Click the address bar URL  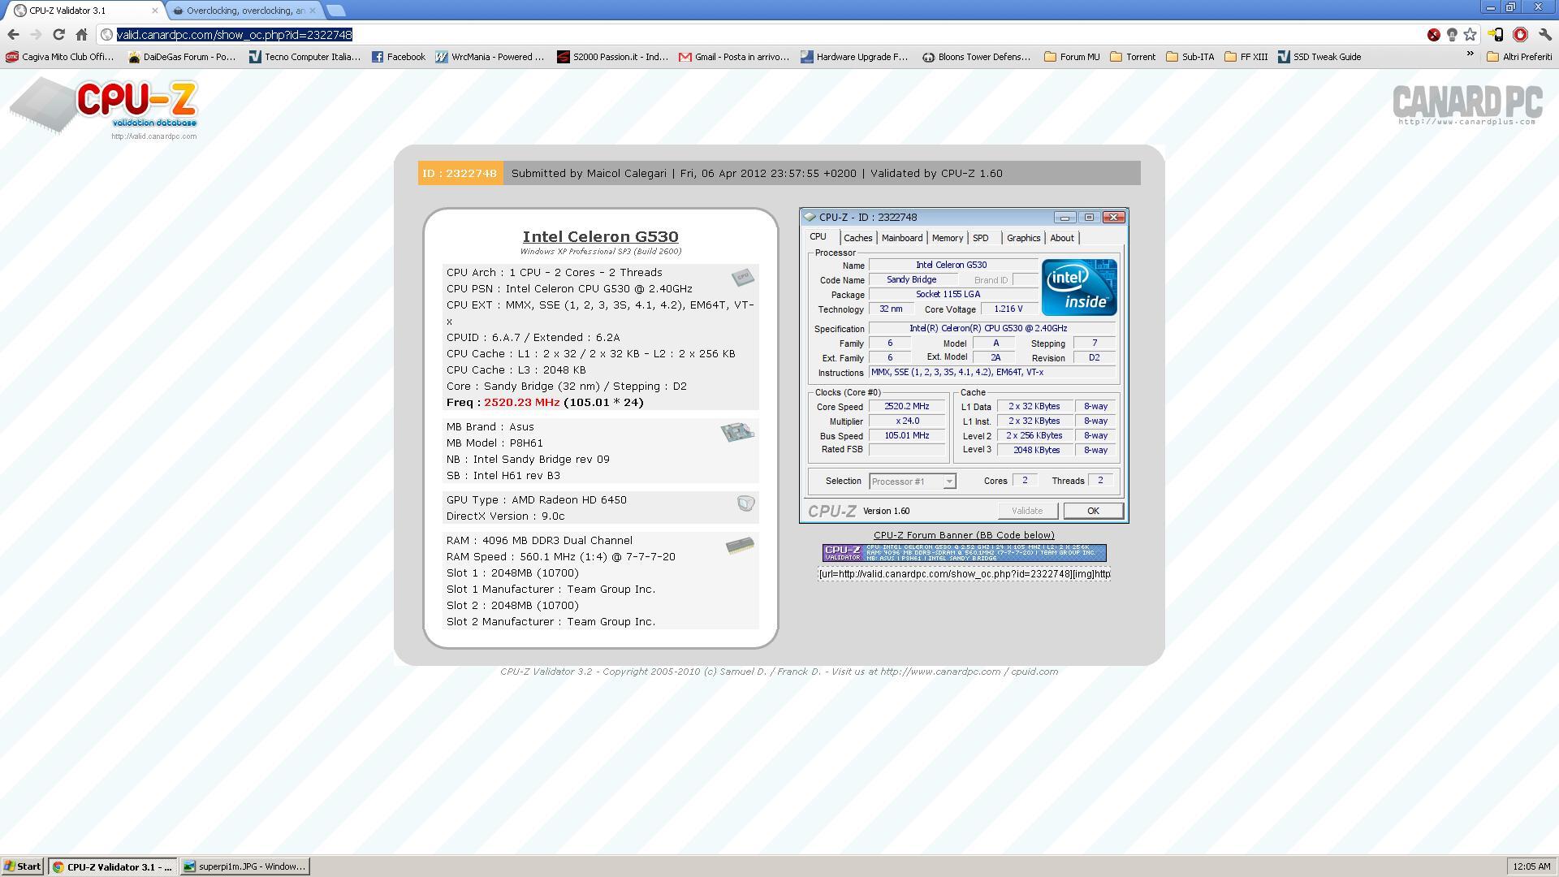tap(235, 35)
